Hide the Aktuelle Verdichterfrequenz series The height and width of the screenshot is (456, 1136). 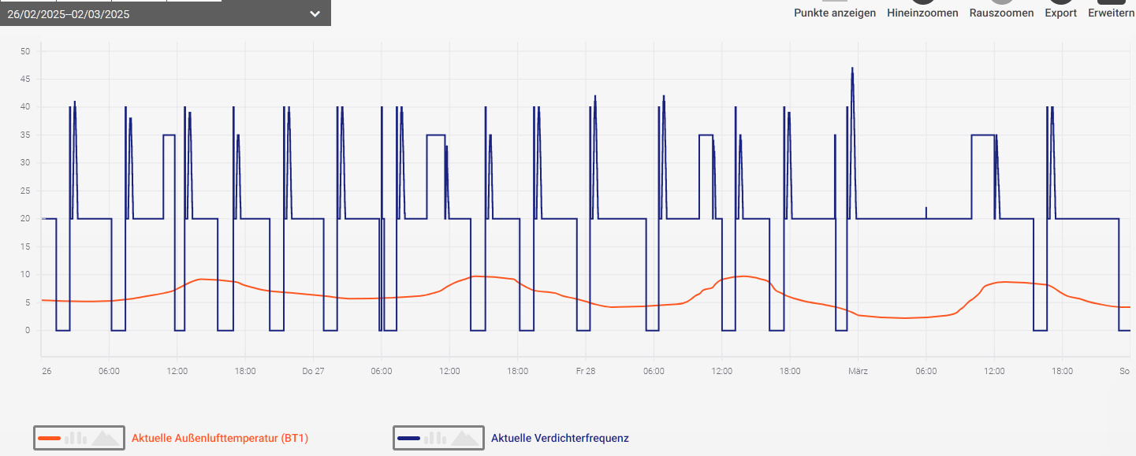(560, 438)
